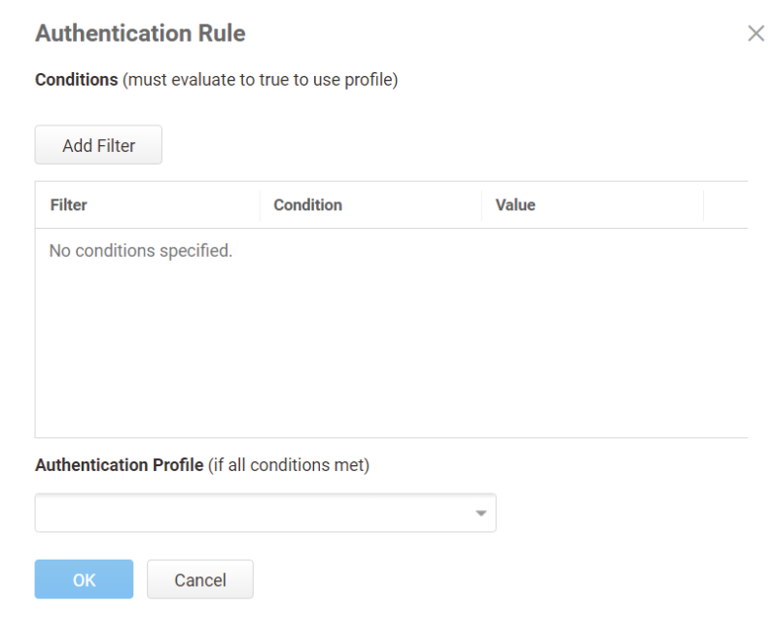Screen dimensions: 778x620
Task: Click the bold Authentication Profile label
Action: [119, 465]
